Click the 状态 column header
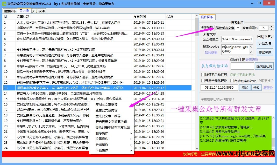Viewport: 277px width, 165px height. pyautogui.click(x=179, y=17)
